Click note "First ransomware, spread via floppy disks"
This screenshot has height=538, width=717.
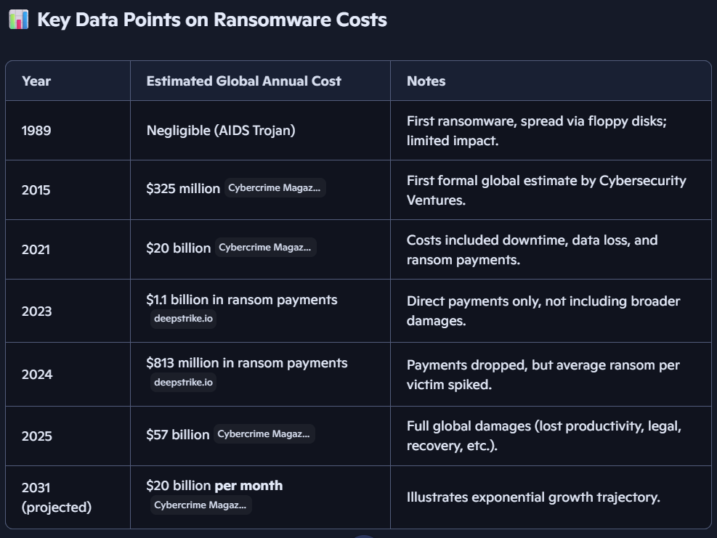coord(536,131)
